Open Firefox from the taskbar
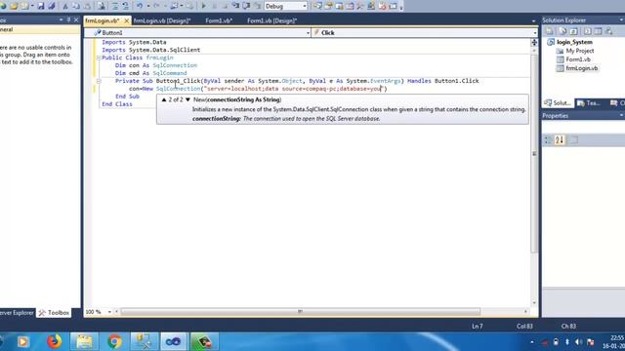The height and width of the screenshot is (351, 625). point(55,342)
